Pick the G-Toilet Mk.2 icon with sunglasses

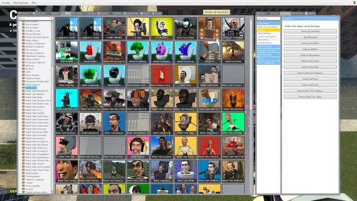tap(162, 28)
